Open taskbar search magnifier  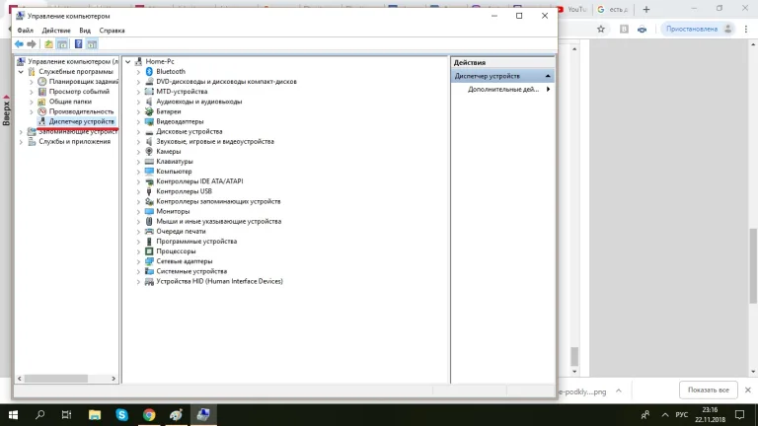40,415
